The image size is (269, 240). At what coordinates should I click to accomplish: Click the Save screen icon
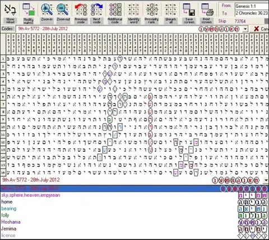coord(189,10)
